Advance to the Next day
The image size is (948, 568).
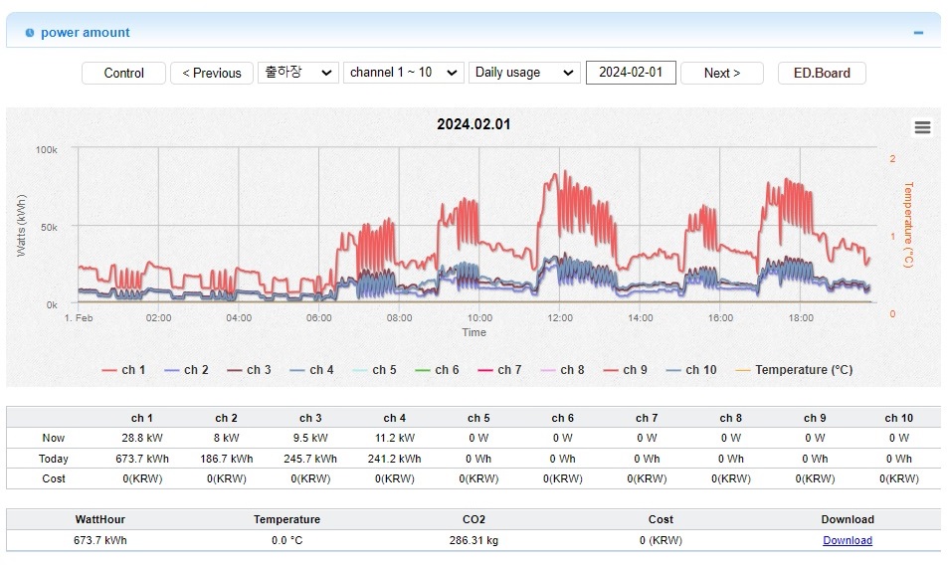[x=722, y=74]
